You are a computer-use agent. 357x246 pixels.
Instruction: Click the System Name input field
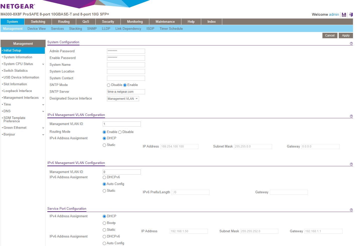126,65
